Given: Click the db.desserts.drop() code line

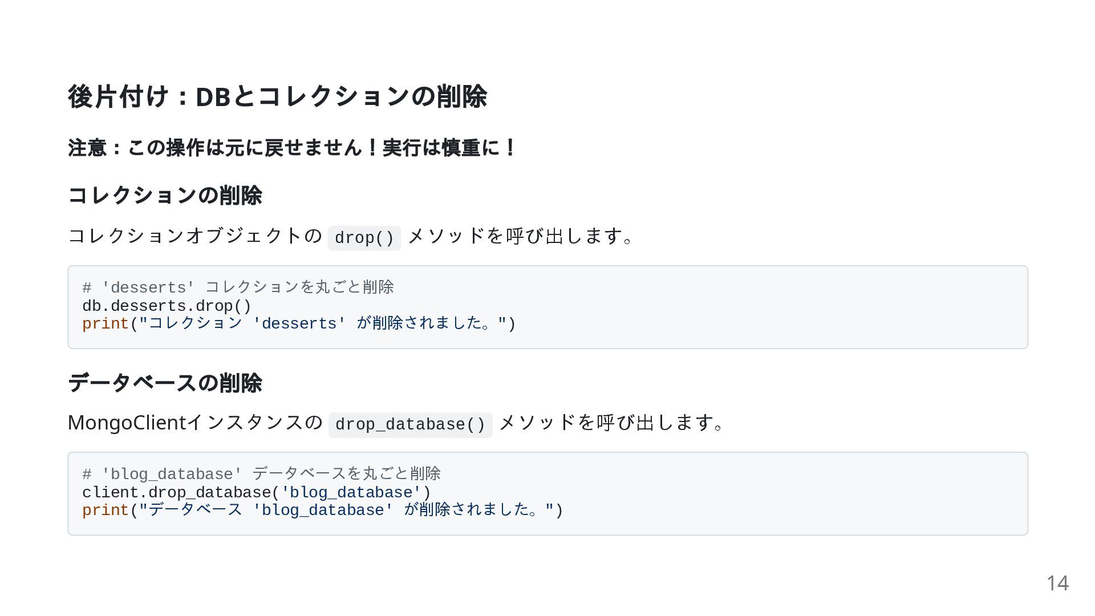Looking at the screenshot, I should click(167, 306).
